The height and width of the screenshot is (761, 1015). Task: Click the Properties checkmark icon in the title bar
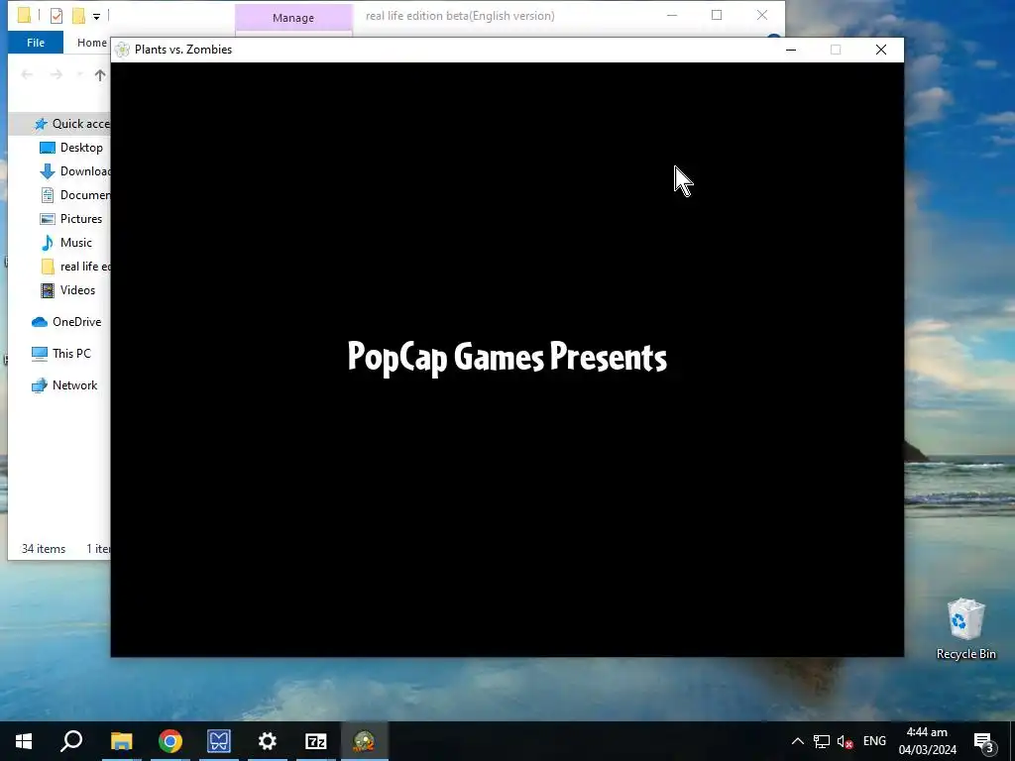(56, 16)
